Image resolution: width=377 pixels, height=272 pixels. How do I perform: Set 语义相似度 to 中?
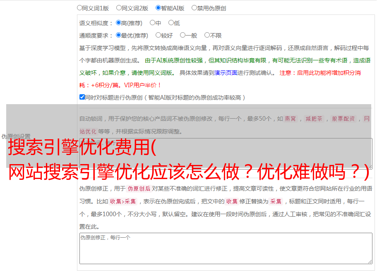(x=152, y=23)
